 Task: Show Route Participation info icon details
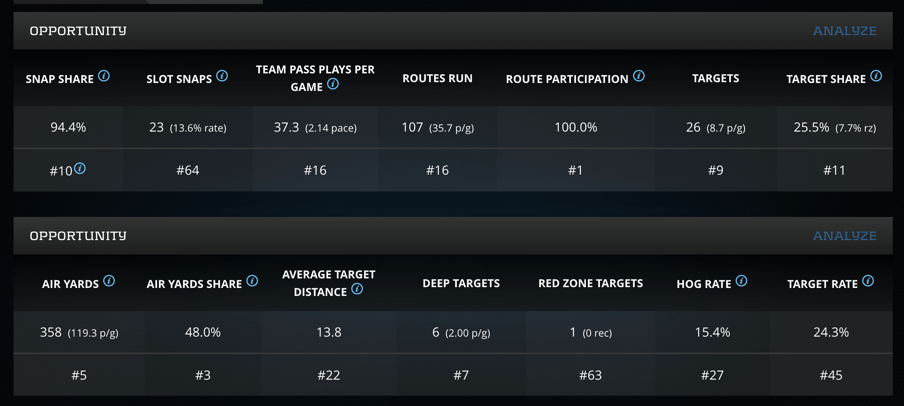click(x=639, y=76)
